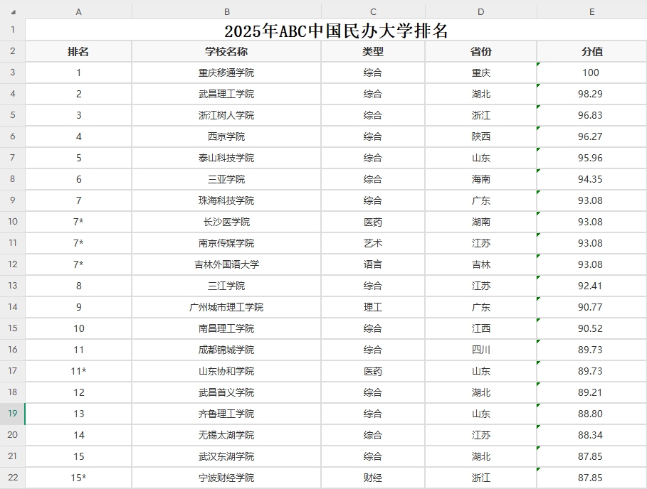Select the 宁波财经学院 cell in row 22
Image resolution: width=647 pixels, height=489 pixels.
point(226,478)
